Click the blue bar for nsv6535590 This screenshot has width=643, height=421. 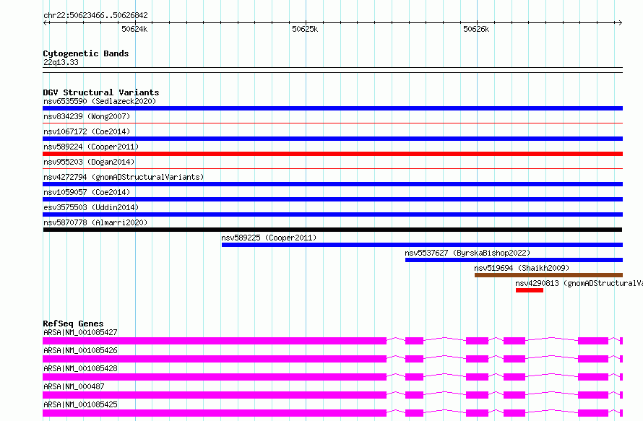tap(332, 108)
